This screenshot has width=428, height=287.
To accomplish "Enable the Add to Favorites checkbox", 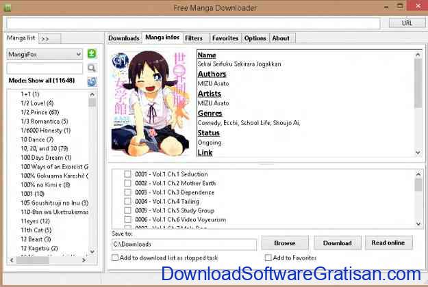I will (x=268, y=258).
